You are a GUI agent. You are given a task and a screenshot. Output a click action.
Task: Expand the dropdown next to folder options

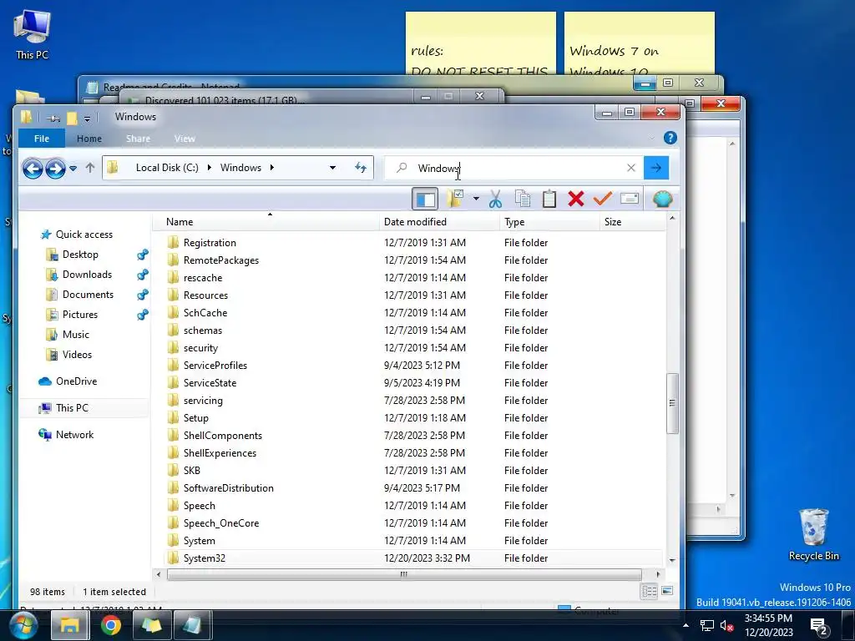pyautogui.click(x=476, y=199)
